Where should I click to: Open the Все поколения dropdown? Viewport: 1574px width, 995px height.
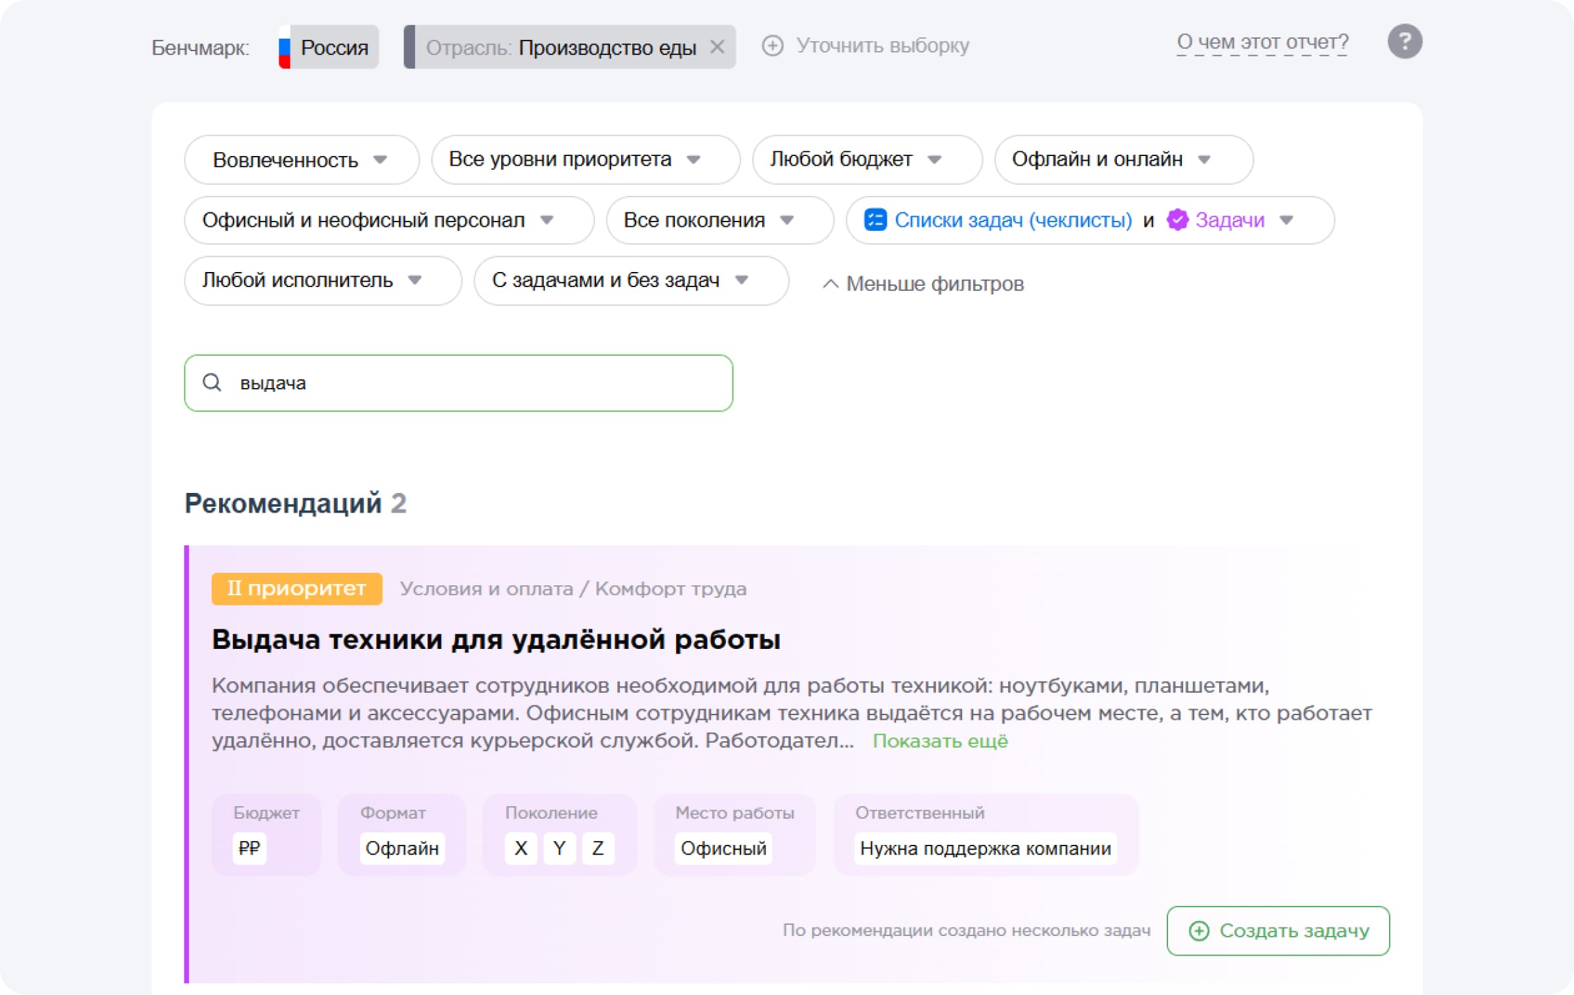tap(719, 220)
